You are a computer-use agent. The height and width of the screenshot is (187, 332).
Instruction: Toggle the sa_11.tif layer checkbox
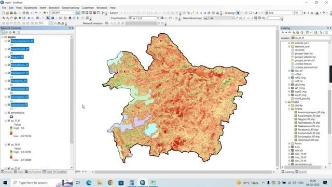[x=9, y=121]
